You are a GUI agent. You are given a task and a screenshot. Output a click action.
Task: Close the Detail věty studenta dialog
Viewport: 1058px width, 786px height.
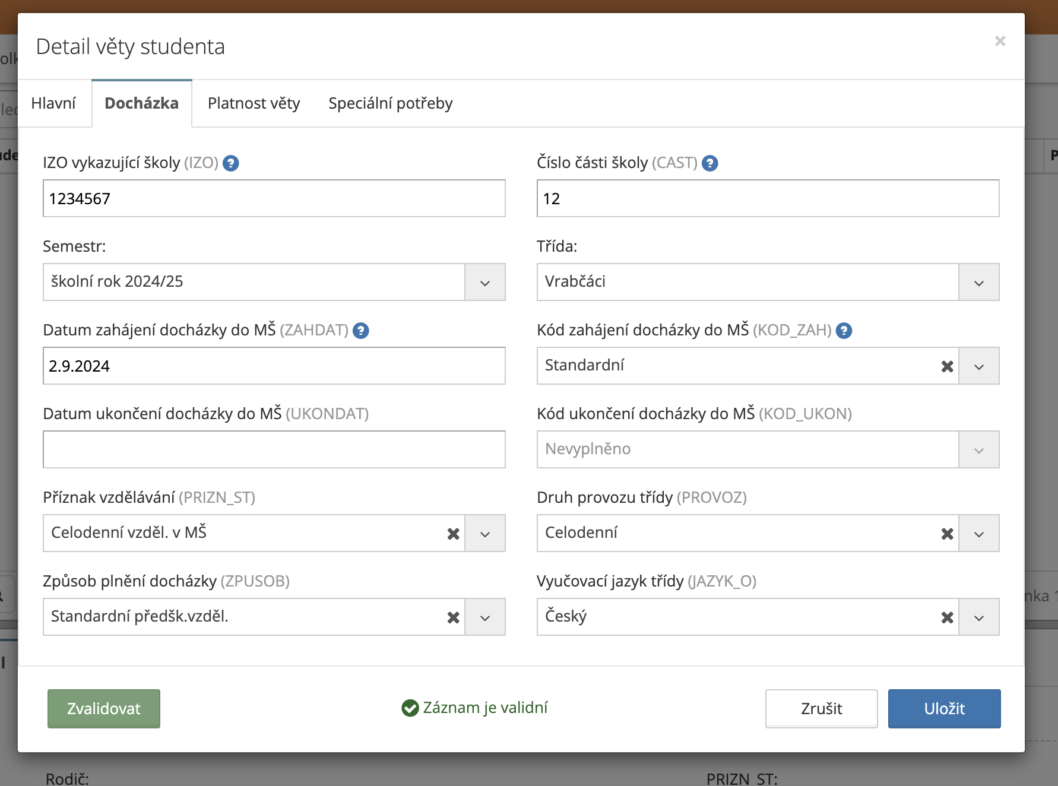coord(1000,41)
